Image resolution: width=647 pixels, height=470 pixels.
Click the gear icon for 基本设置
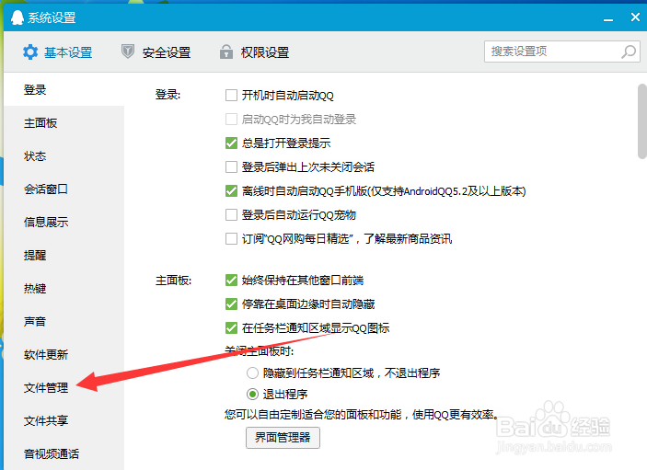(x=30, y=52)
